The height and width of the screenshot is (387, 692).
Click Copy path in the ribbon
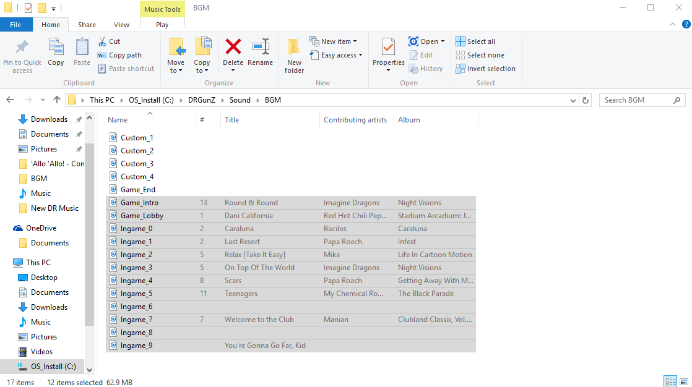pyautogui.click(x=119, y=55)
